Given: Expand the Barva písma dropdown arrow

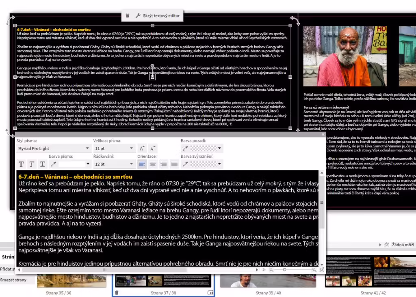Looking at the screenshot, I should [88, 164].
